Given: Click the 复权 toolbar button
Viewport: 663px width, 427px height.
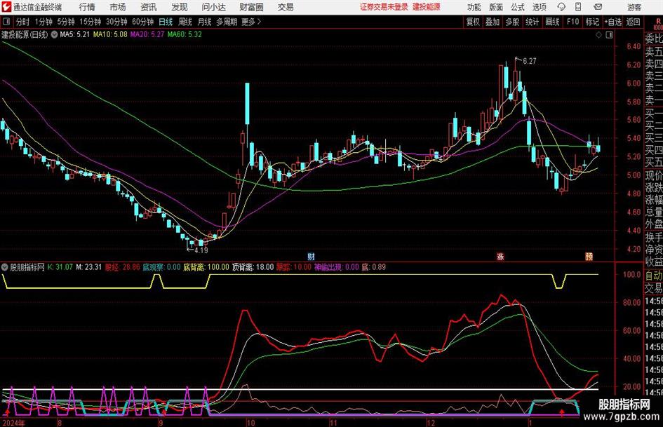Looking at the screenshot, I should pyautogui.click(x=473, y=22).
